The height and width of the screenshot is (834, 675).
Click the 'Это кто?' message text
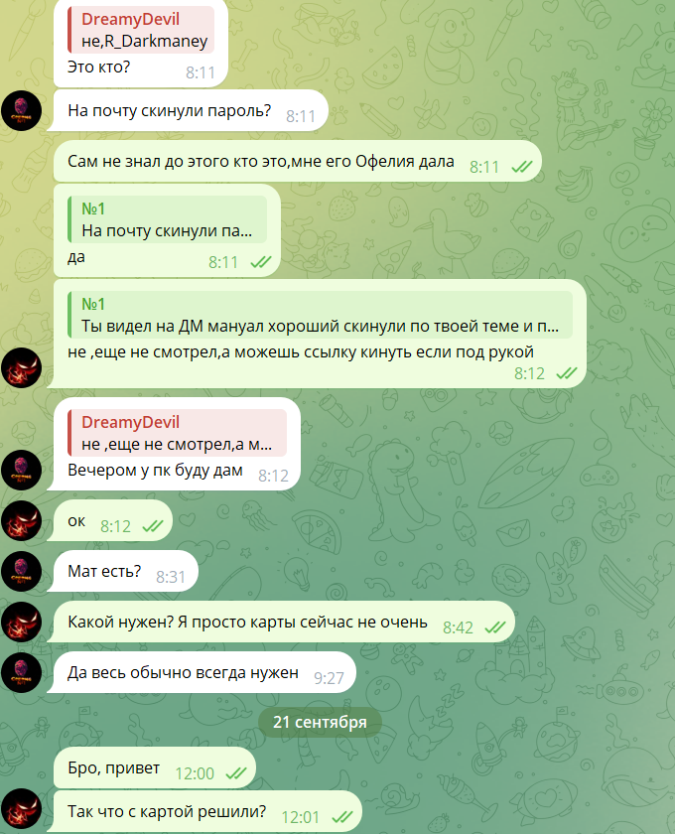(x=98, y=68)
